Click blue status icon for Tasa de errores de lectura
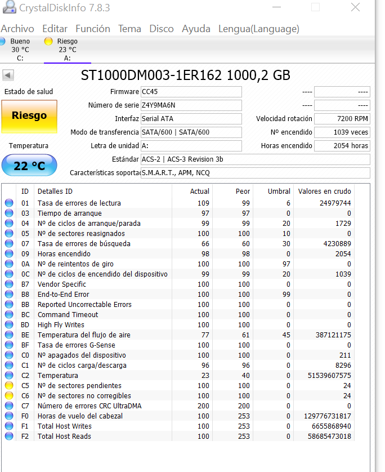Image resolution: width=385 pixels, height=472 pixels. click(8, 203)
